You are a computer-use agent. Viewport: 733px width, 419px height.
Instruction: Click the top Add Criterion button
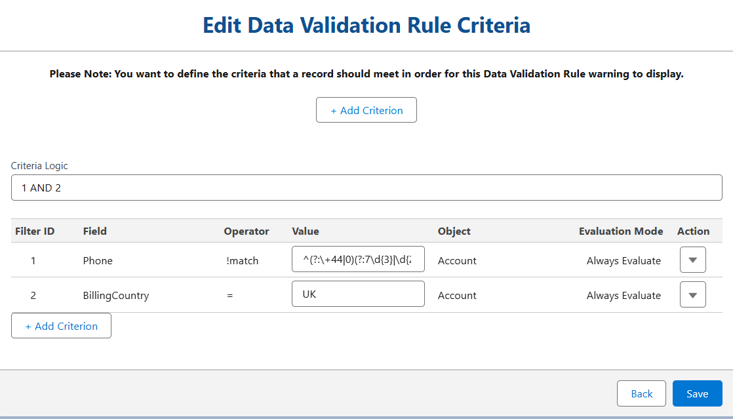[x=366, y=110]
